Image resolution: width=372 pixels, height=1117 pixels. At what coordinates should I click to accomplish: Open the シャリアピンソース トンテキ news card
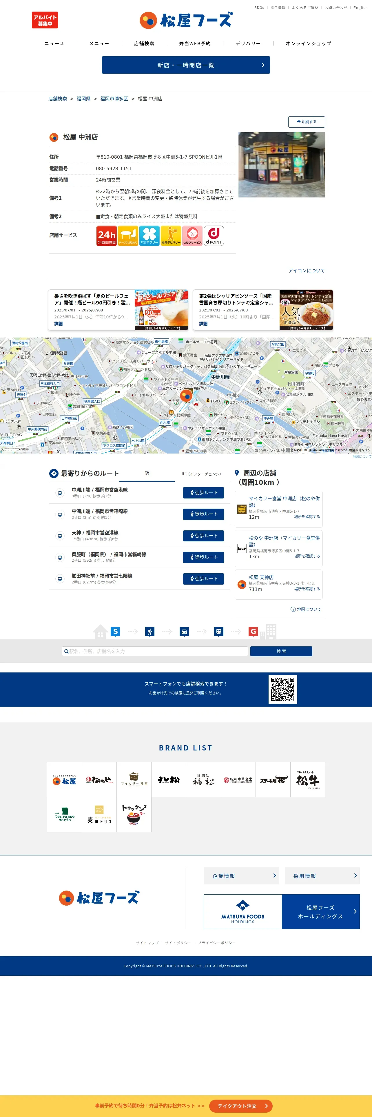pos(263,310)
